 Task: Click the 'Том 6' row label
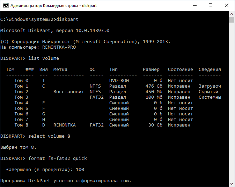[x=21, y=114]
